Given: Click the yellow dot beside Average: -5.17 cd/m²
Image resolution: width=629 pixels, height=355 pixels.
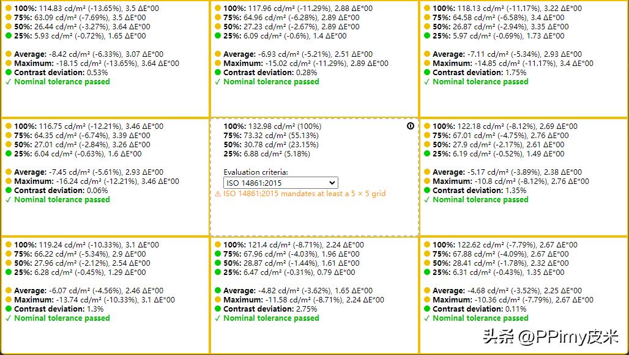Looking at the screenshot, I should coord(427,172).
